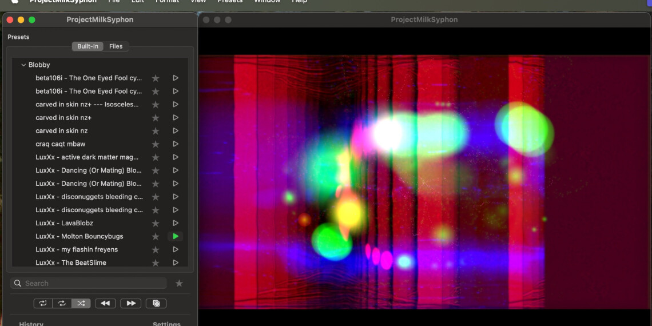Click play icon for craq caqt mbaw
The image size is (652, 326).
(x=176, y=144)
